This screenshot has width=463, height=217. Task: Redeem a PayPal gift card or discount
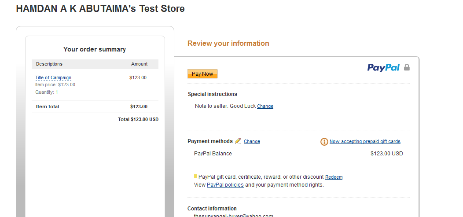[x=334, y=177]
